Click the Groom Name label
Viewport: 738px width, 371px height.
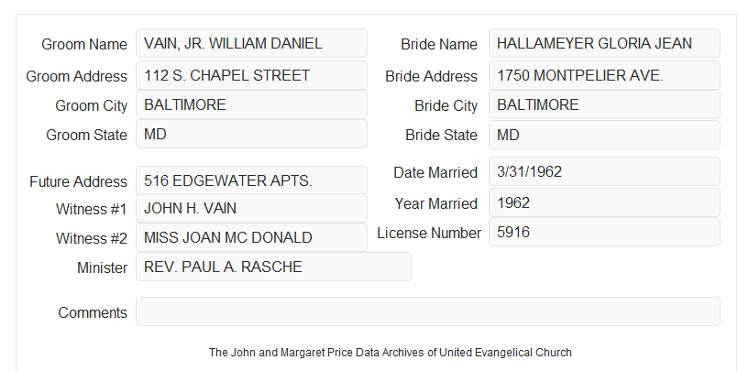[84, 44]
